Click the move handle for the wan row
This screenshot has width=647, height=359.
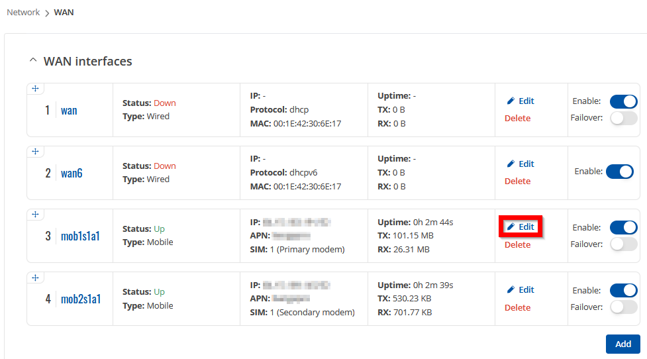click(x=36, y=89)
